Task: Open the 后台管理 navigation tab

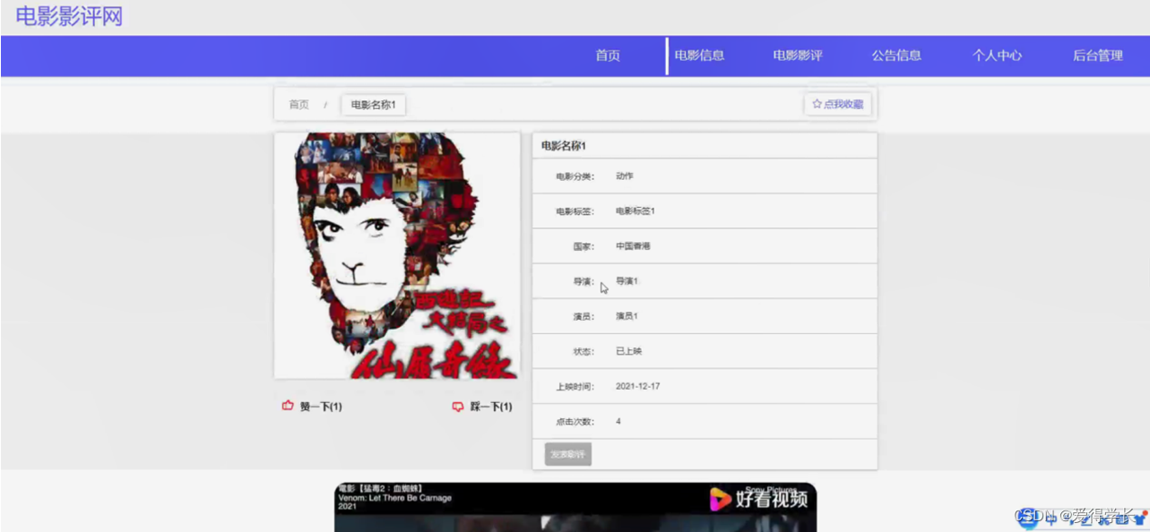Action: click(1098, 56)
